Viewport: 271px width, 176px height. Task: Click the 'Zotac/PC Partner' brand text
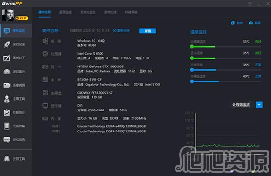(98, 71)
